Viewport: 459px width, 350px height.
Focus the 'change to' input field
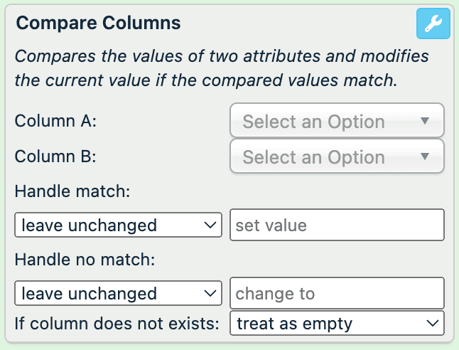point(337,293)
